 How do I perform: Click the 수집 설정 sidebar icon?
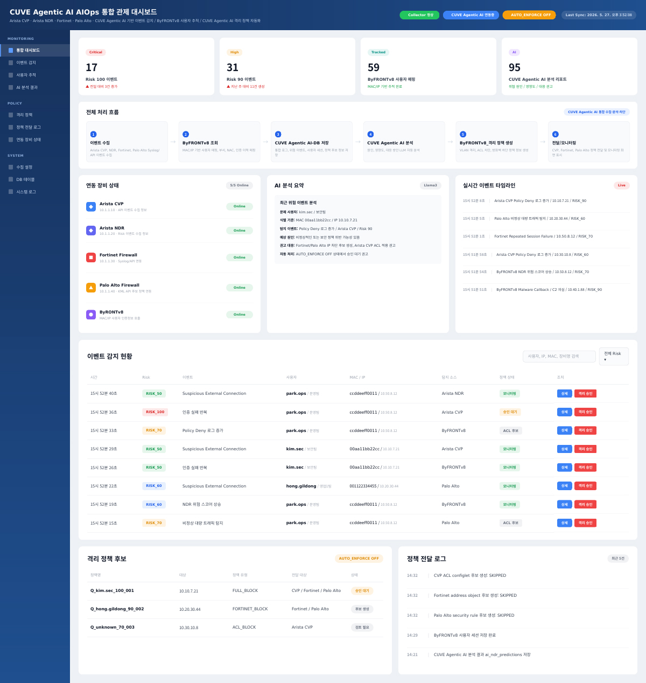(x=11, y=167)
